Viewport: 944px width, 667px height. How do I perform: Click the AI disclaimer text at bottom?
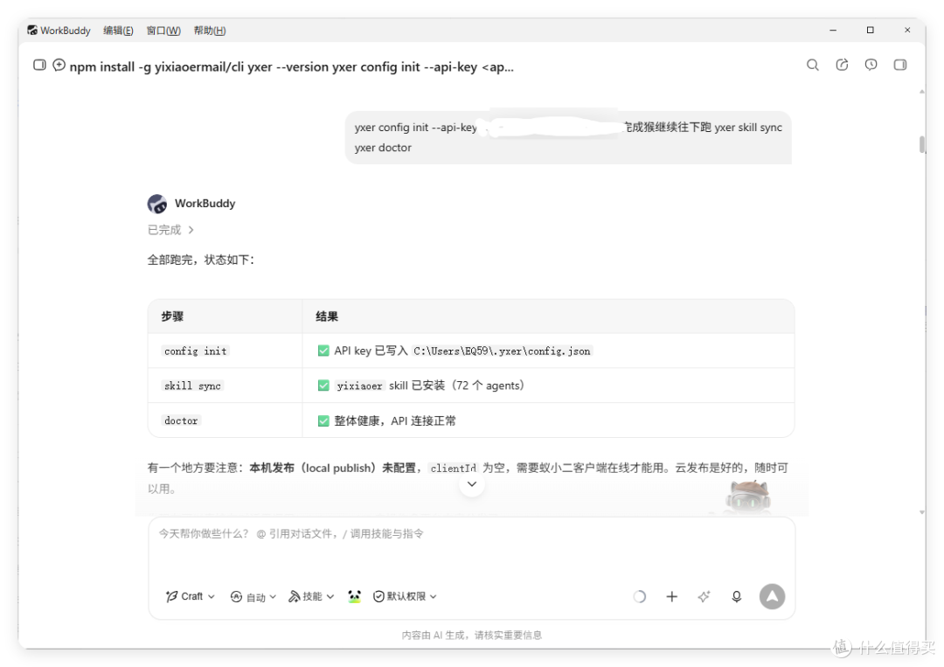(472, 636)
